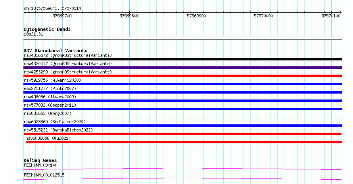Click the 57570100 ruler coordinate
Image resolution: width=353 pixels, height=184 pixels.
331,16
